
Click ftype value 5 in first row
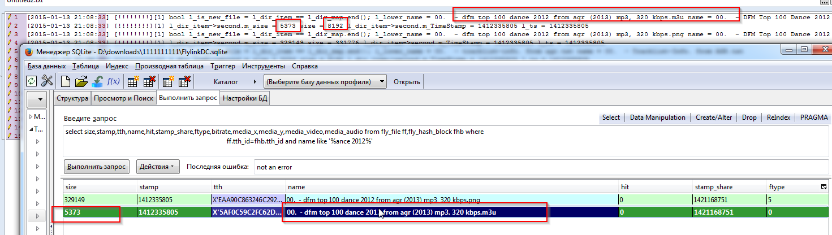pyautogui.click(x=797, y=199)
